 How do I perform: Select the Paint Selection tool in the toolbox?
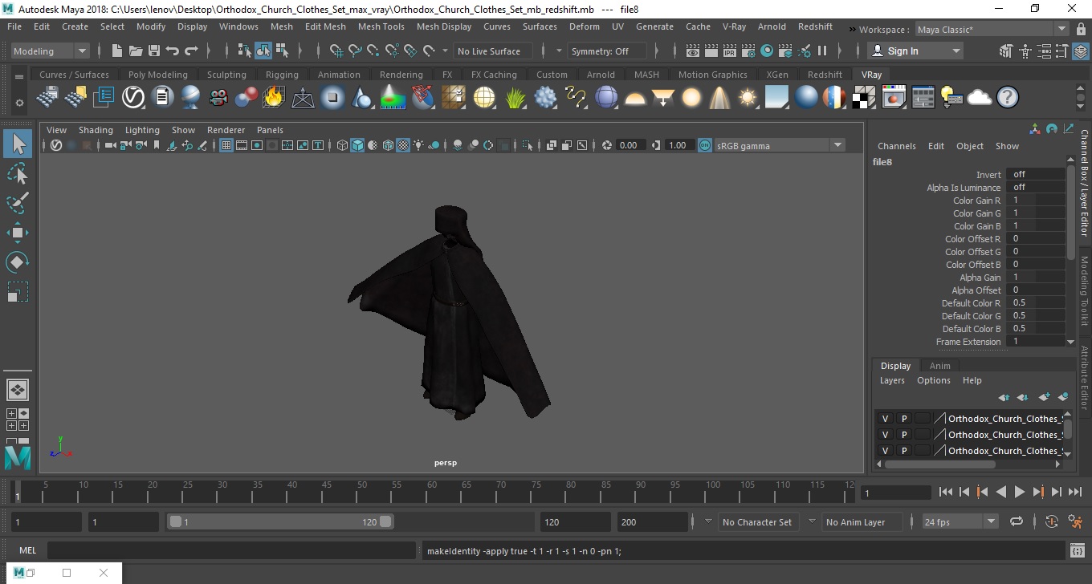point(18,203)
